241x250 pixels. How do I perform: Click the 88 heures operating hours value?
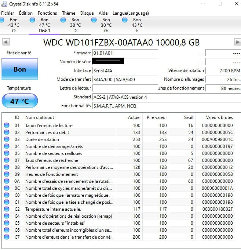(x=223, y=88)
